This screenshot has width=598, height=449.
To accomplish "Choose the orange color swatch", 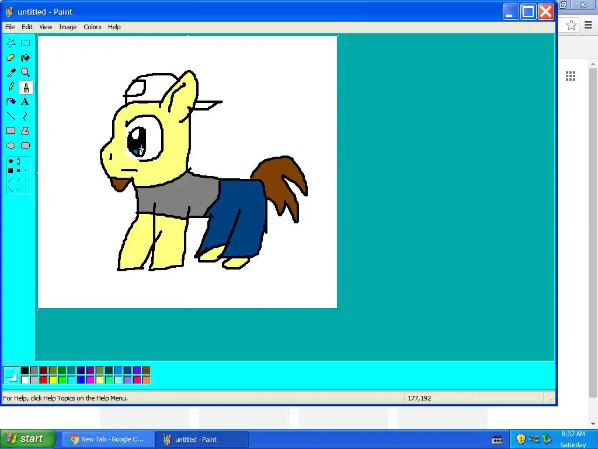I will 146,379.
